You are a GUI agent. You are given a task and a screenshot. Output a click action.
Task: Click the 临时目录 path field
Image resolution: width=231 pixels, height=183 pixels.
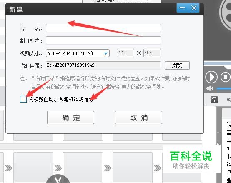(103, 65)
